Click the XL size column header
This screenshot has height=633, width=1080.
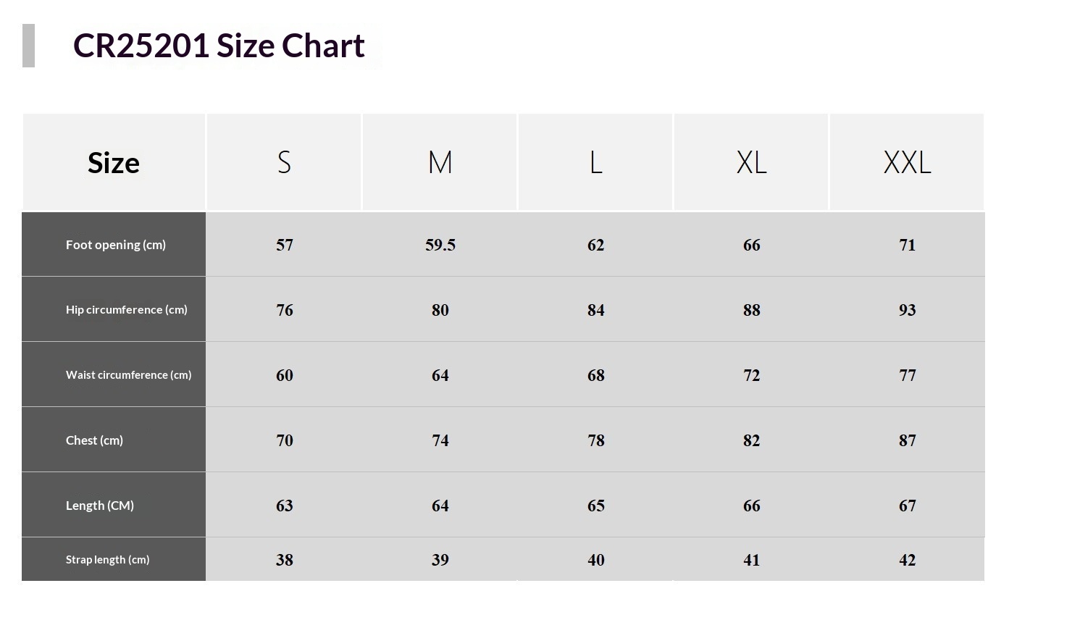751,162
